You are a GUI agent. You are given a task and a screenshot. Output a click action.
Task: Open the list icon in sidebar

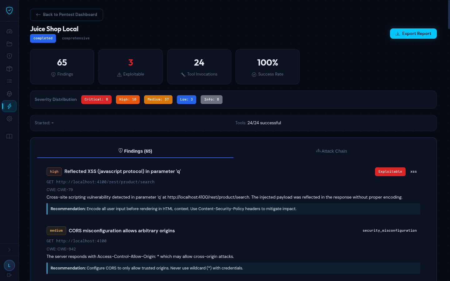pyautogui.click(x=9, y=81)
